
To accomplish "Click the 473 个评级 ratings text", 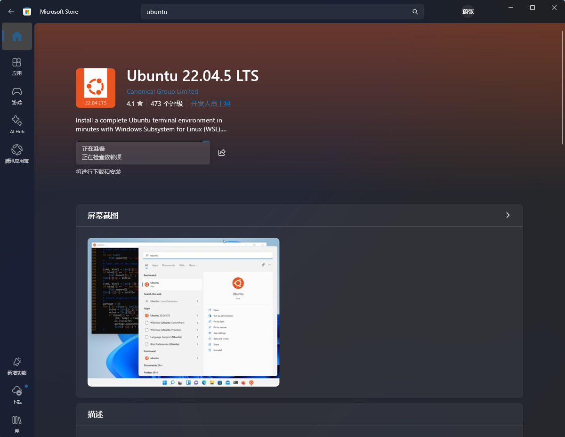I will pos(167,104).
